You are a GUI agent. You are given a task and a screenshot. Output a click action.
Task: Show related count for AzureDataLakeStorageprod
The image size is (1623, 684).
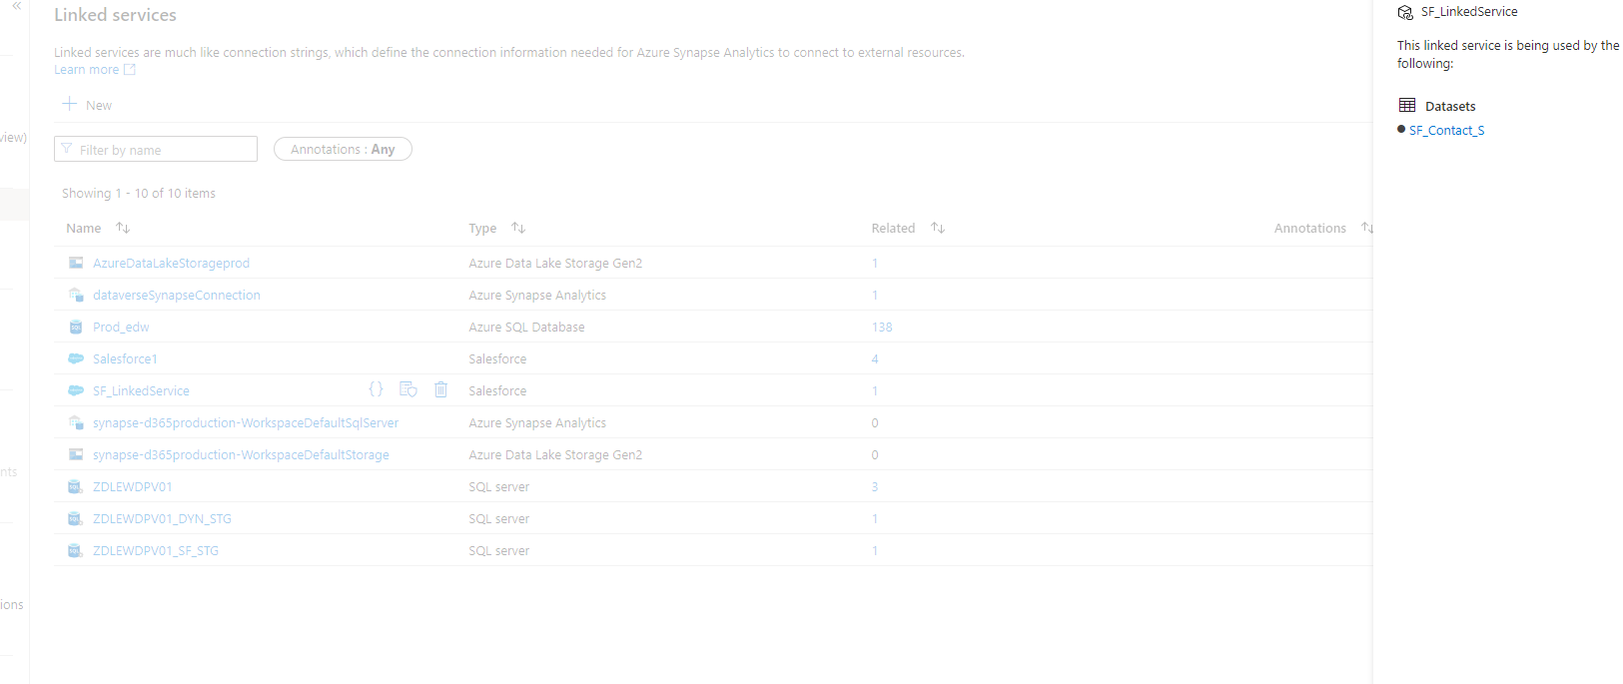click(875, 263)
